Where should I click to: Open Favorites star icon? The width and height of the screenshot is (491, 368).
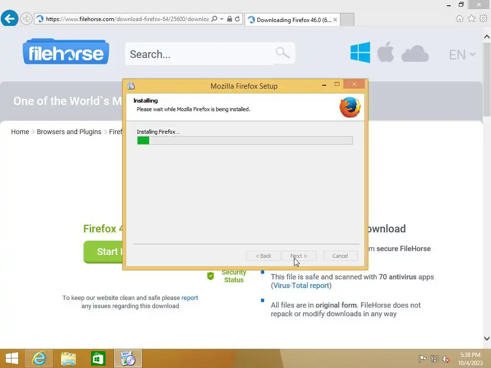[x=471, y=19]
